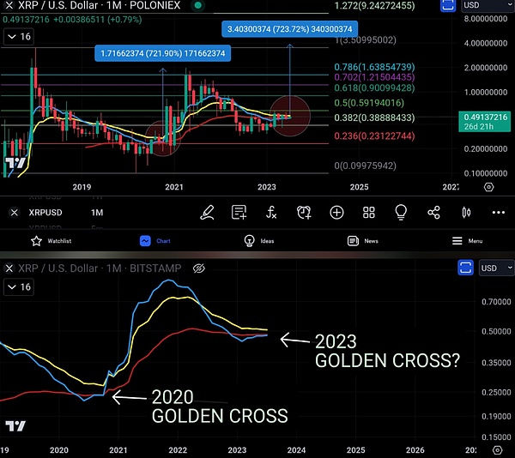
Task: Click the green current price tag 0.49137216
Action: 484,122
